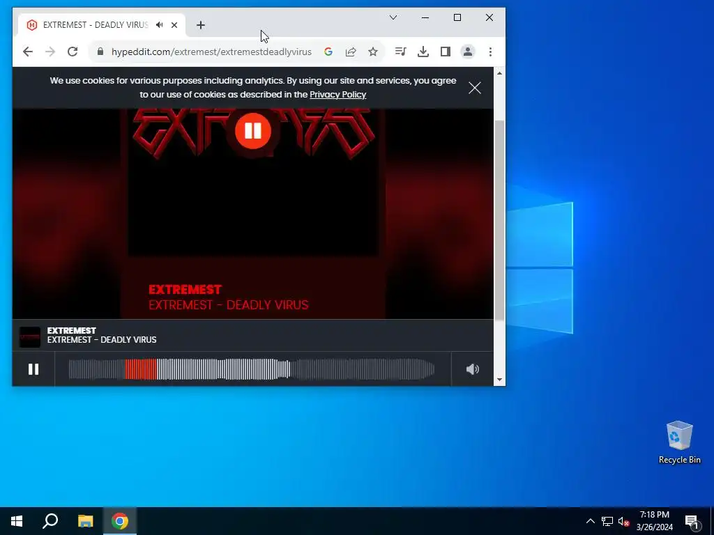Mute audio with the player speaker icon
The height and width of the screenshot is (535, 714).
[x=473, y=369]
